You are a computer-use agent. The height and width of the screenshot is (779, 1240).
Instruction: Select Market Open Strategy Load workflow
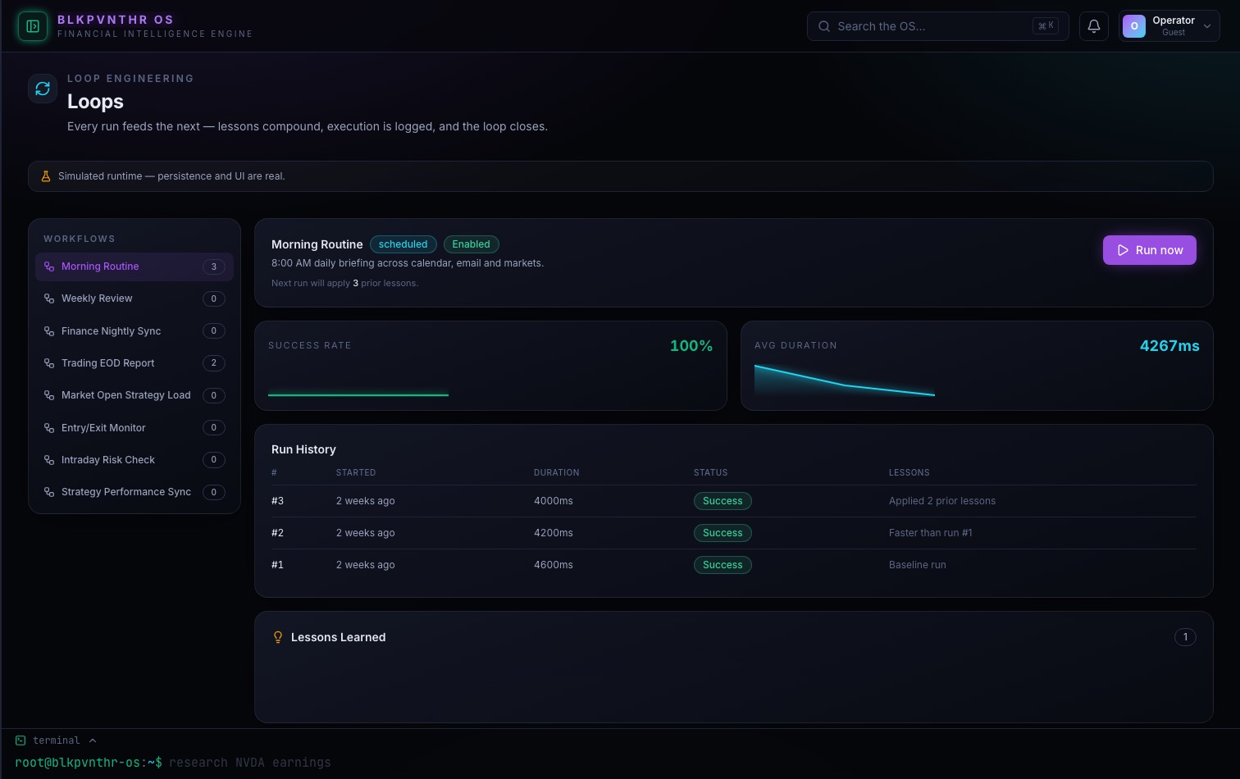pos(134,395)
